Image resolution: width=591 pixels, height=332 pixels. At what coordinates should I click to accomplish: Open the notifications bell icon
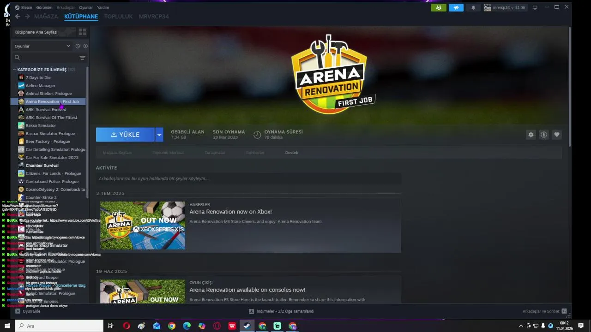coord(473,7)
